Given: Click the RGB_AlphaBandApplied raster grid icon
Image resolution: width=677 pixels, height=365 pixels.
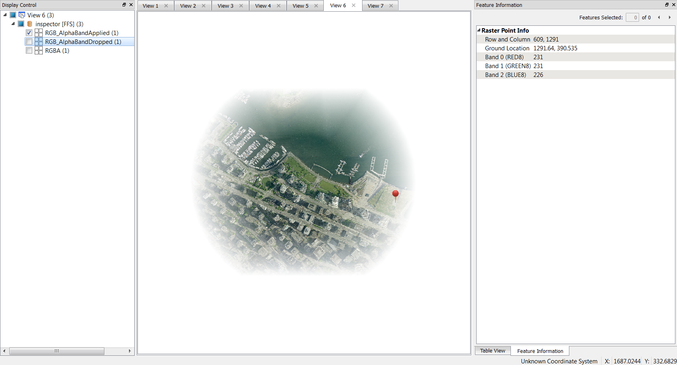Looking at the screenshot, I should pos(39,33).
